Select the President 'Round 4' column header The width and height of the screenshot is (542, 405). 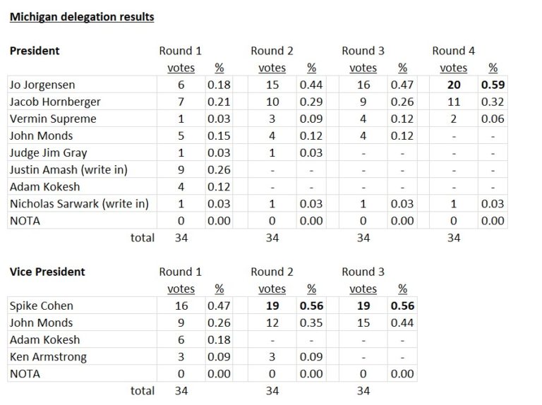point(453,51)
